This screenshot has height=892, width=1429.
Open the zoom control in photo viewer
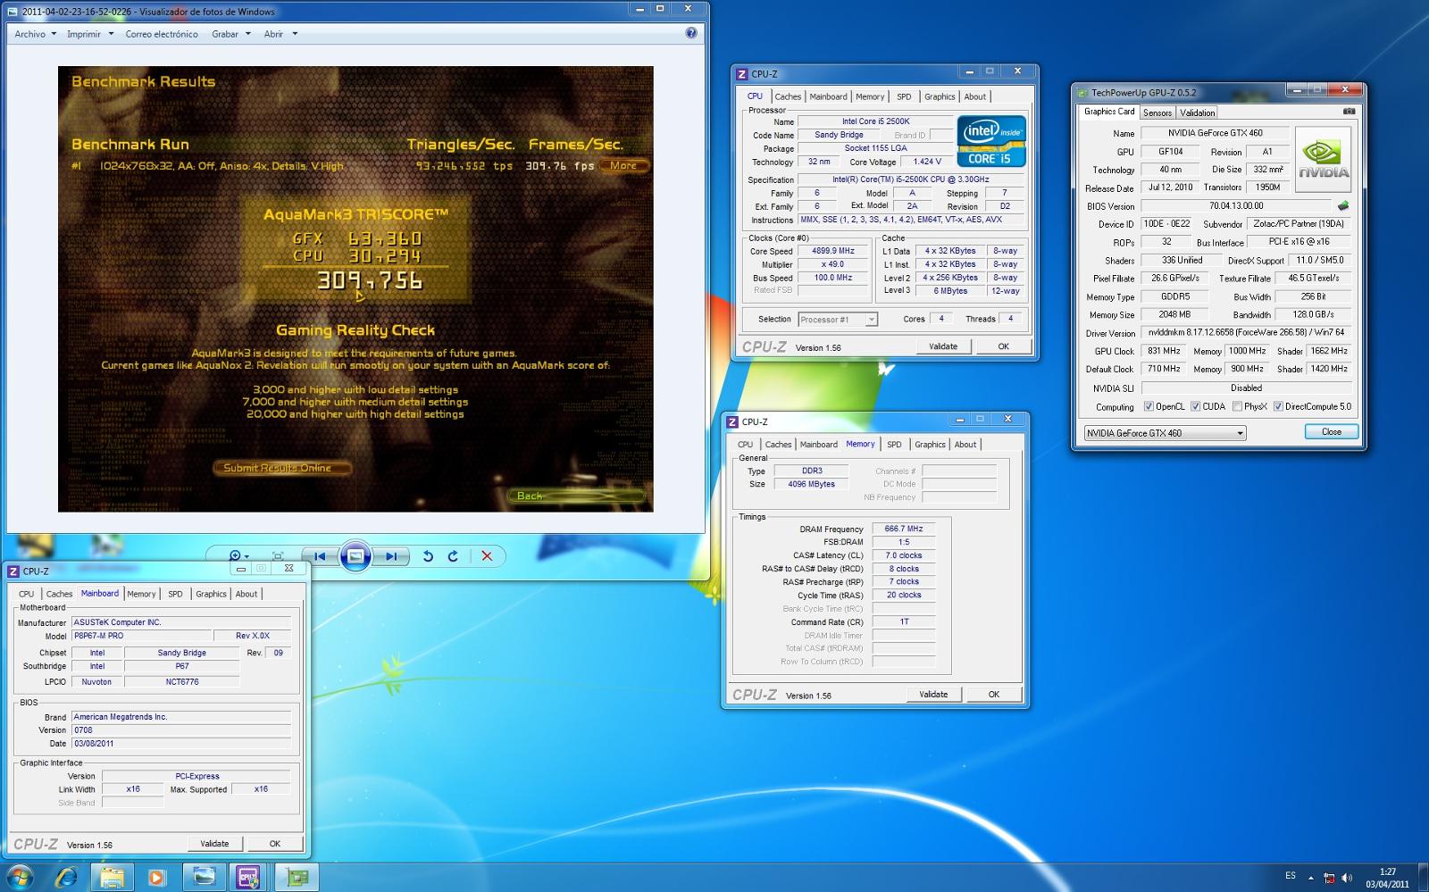[238, 556]
